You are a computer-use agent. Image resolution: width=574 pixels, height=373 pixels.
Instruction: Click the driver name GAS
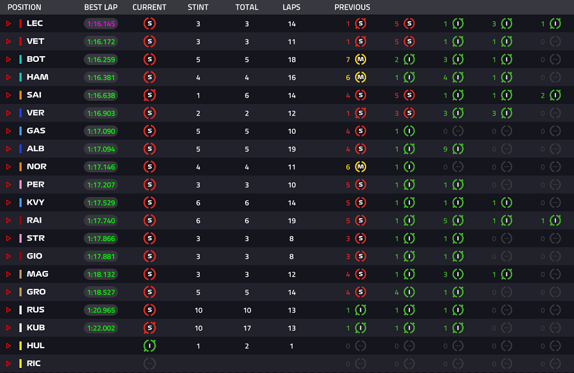36,131
